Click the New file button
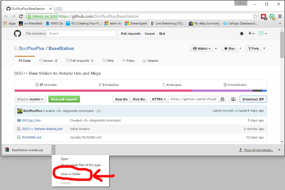 point(121,99)
